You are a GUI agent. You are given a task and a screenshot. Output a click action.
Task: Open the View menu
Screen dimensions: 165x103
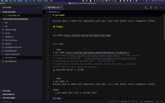click(26, 1)
